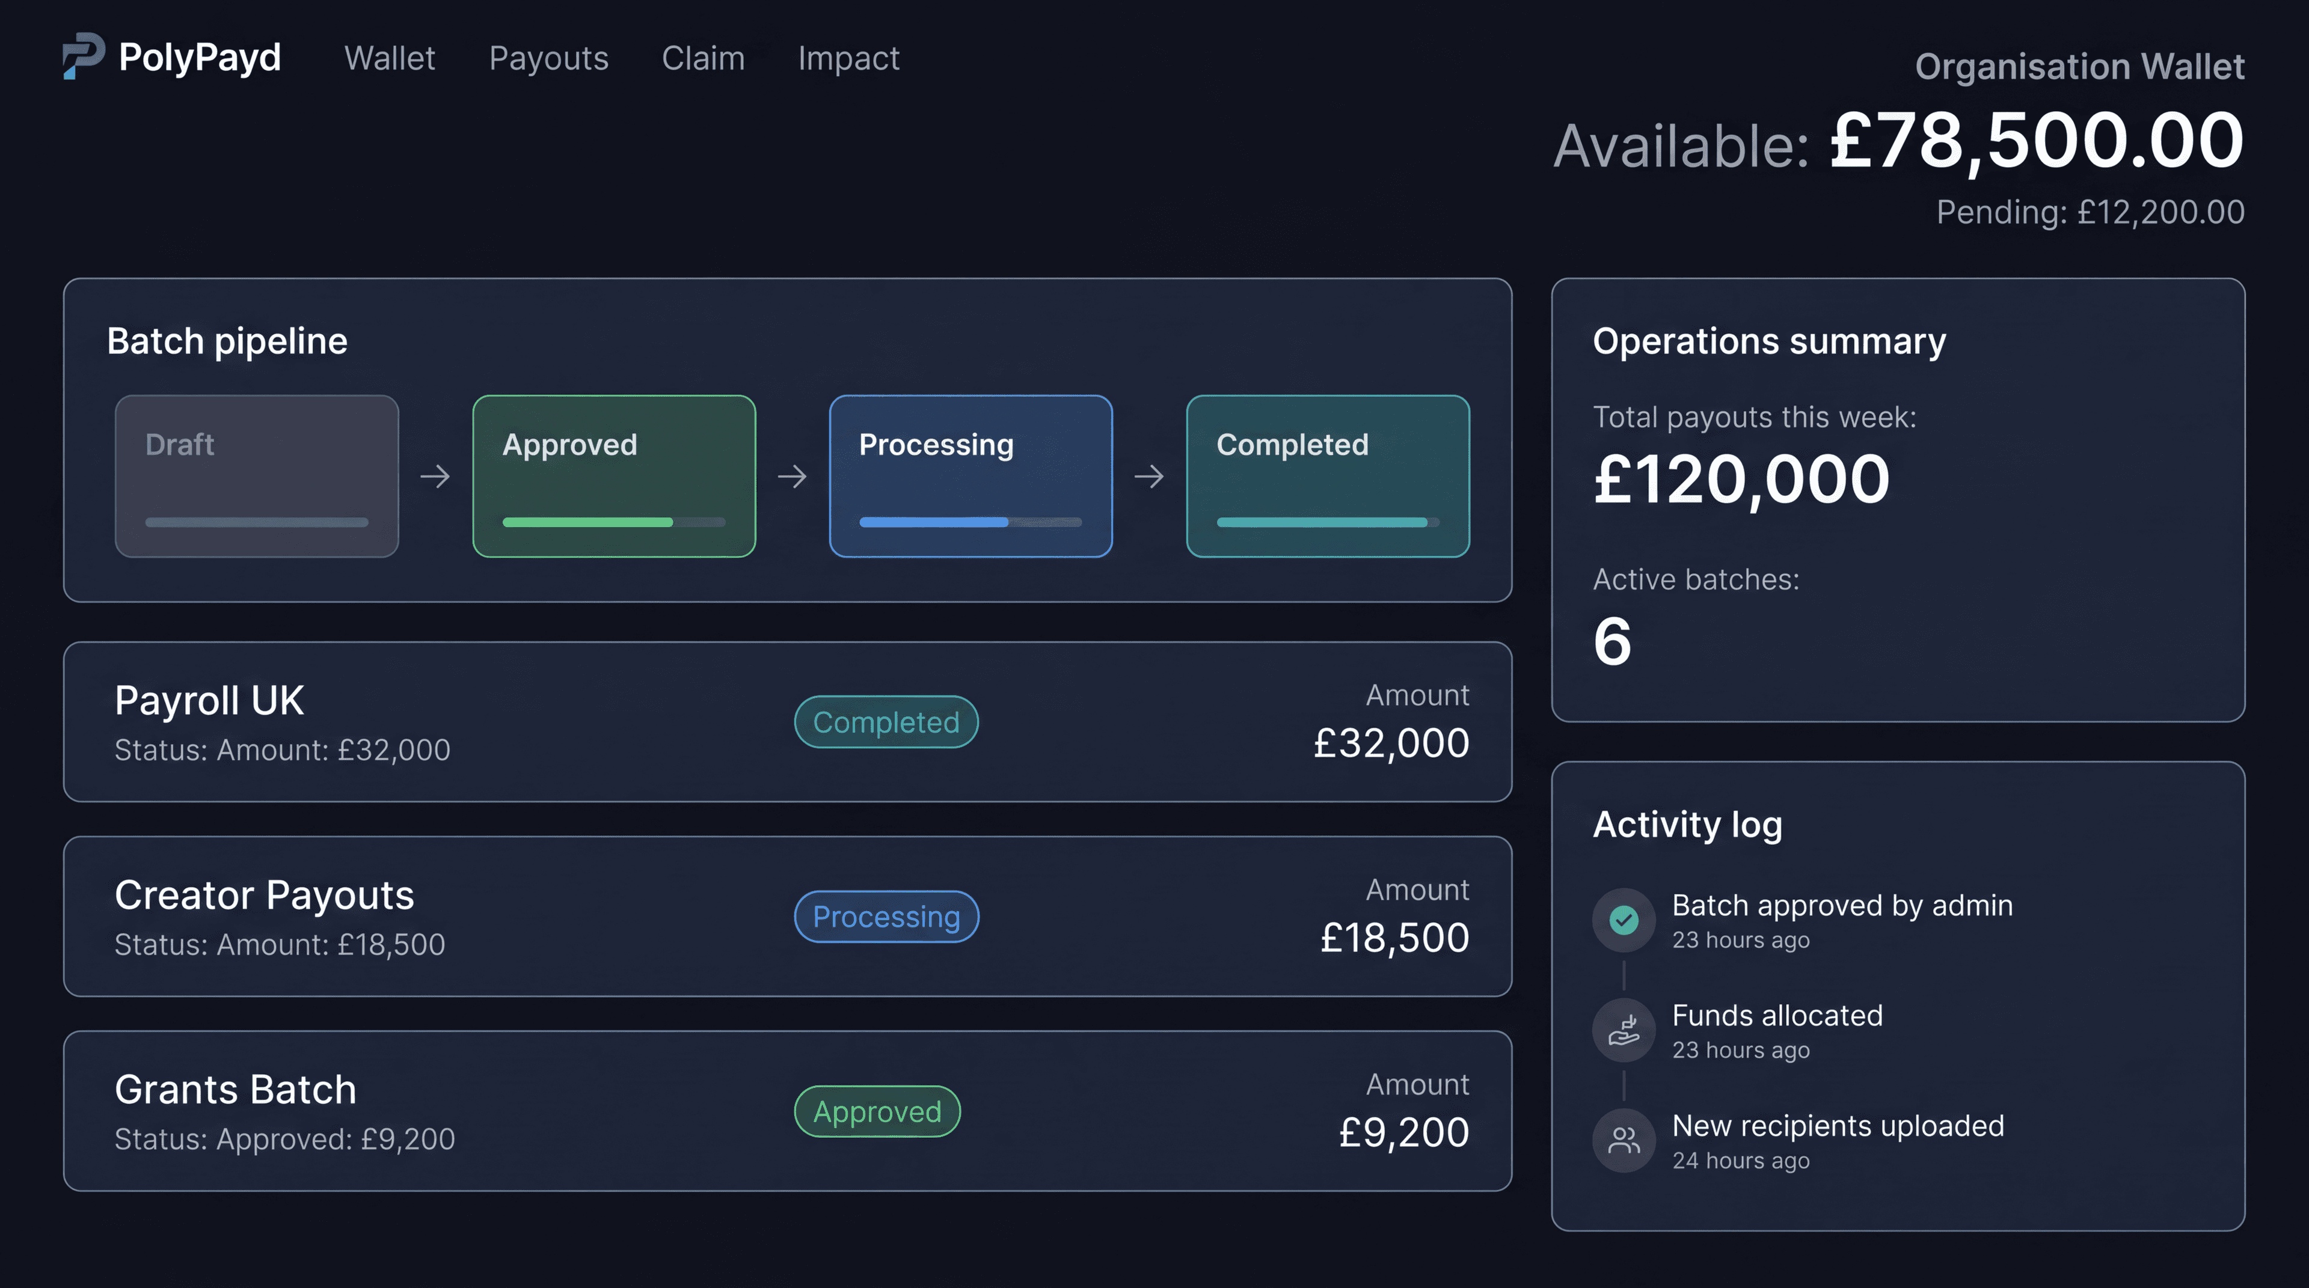
Task: Click the Wallet navigation link
Action: pos(390,59)
